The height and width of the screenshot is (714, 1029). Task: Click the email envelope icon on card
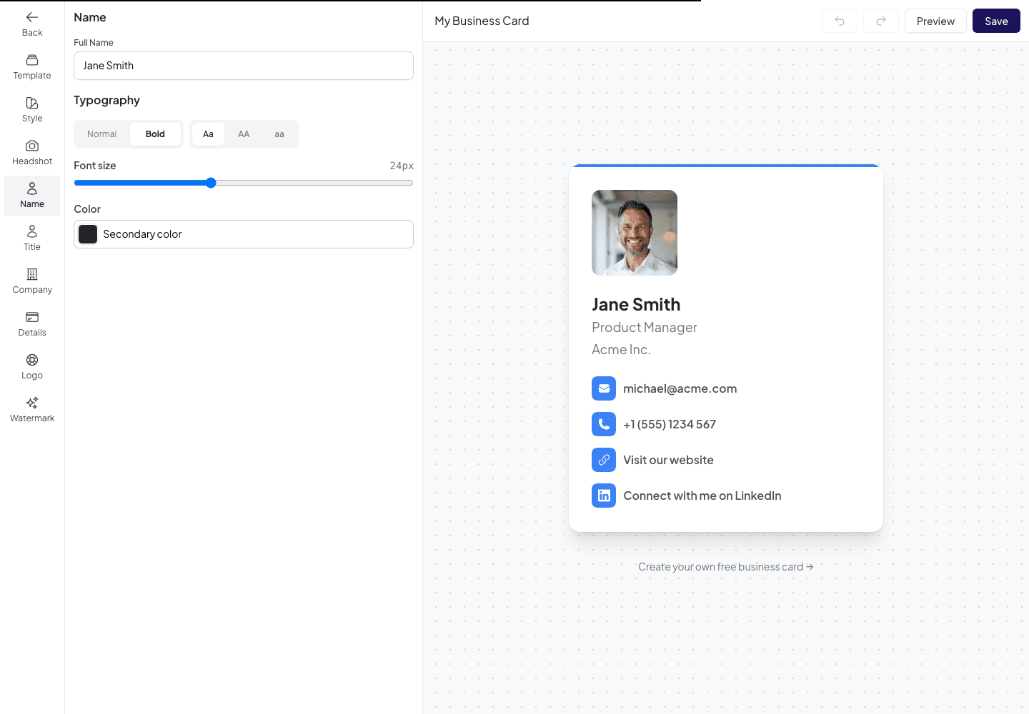tap(604, 388)
